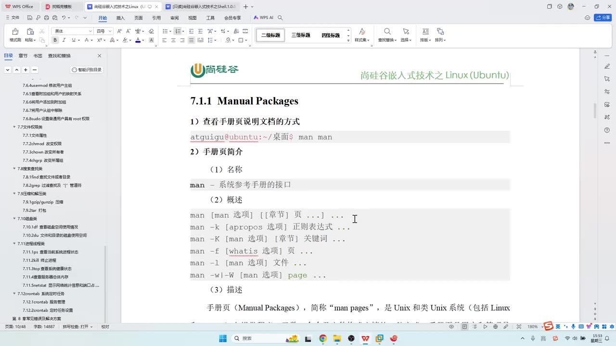
Task: Switch to the 页面 ribbon tab
Action: (x=139, y=18)
